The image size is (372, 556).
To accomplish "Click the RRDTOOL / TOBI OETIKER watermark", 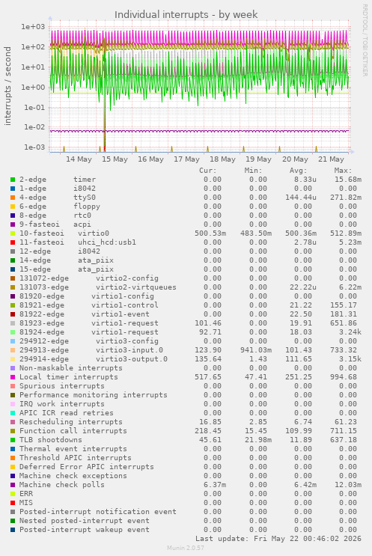I will click(x=365, y=40).
